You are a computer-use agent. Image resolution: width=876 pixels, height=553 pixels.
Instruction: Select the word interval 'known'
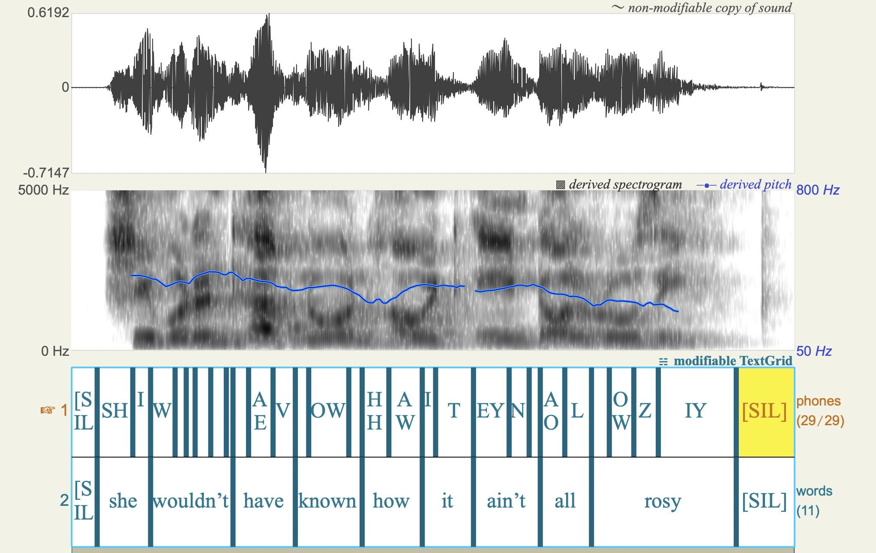328,502
